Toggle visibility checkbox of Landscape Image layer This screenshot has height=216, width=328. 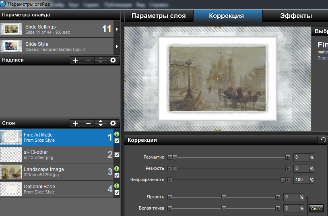tap(117, 175)
